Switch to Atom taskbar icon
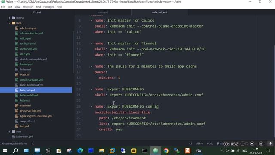The width and height of the screenshot is (275, 155). click(x=155, y=151)
